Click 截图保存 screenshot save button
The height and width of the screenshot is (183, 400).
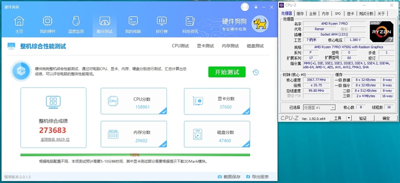tap(229, 176)
